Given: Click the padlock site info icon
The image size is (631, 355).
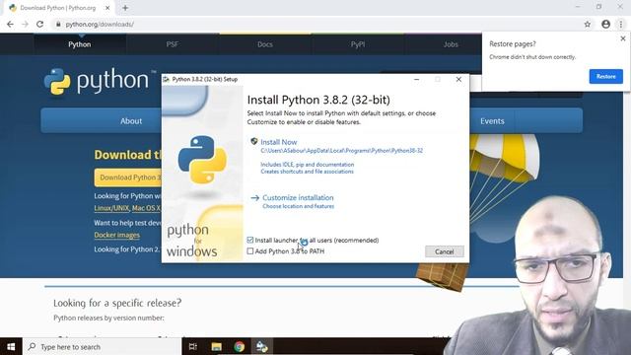Looking at the screenshot, I should point(58,24).
